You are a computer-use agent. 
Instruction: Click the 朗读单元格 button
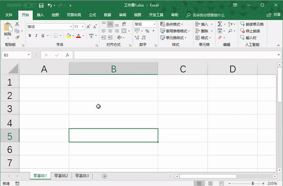252,24
